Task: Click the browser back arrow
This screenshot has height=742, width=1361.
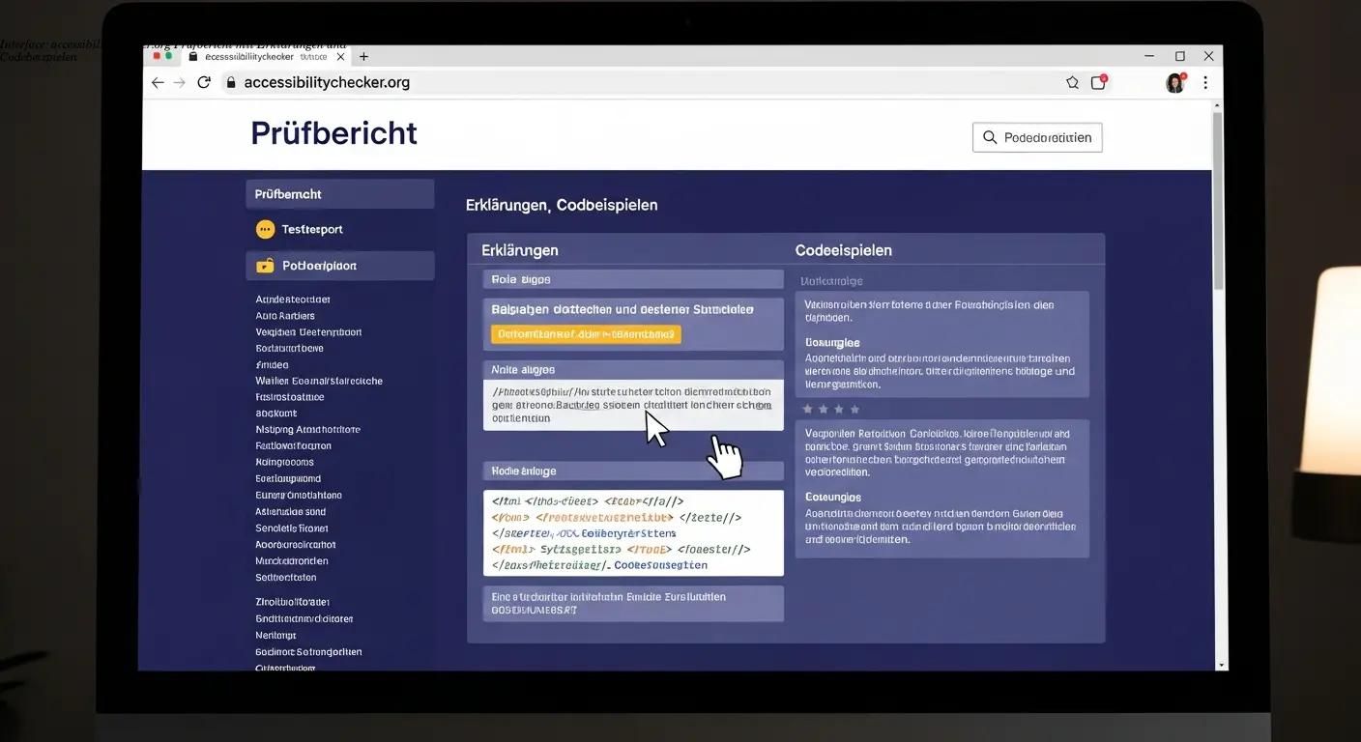Action: pyautogui.click(x=157, y=82)
